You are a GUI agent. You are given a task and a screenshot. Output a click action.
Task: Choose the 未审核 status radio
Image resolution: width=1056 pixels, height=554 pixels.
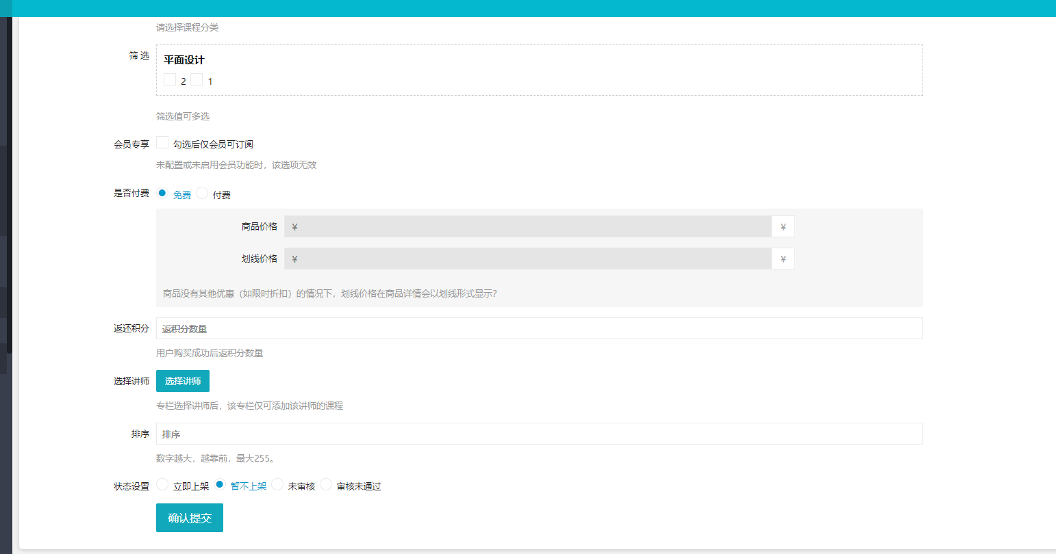[277, 484]
